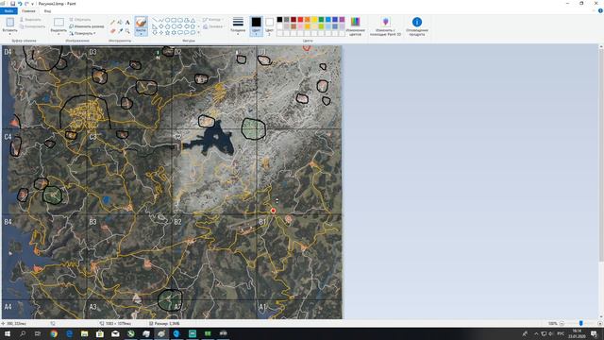Select the Eraser tool
The image size is (604, 340).
pyautogui.click(x=112, y=30)
